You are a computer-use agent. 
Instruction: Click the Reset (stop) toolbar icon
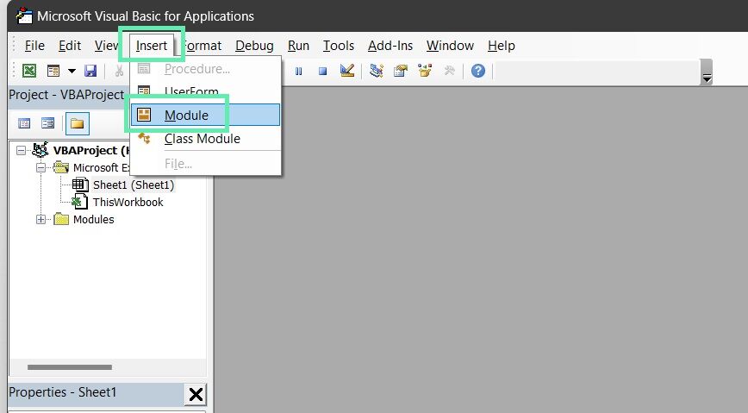(323, 72)
